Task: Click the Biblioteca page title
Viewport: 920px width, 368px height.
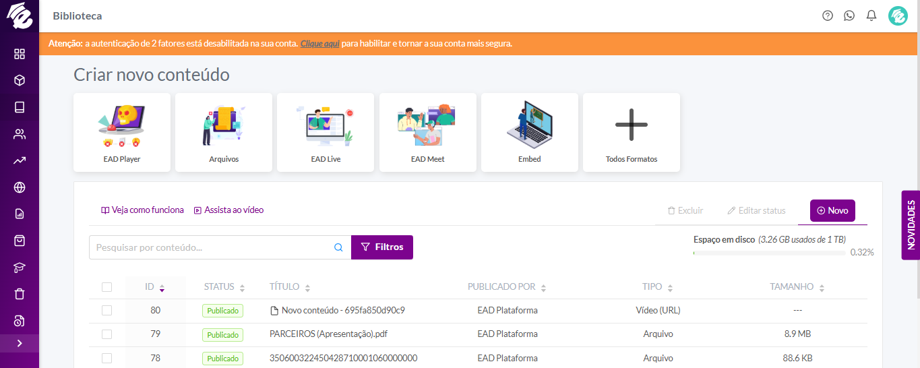Action: 78,16
